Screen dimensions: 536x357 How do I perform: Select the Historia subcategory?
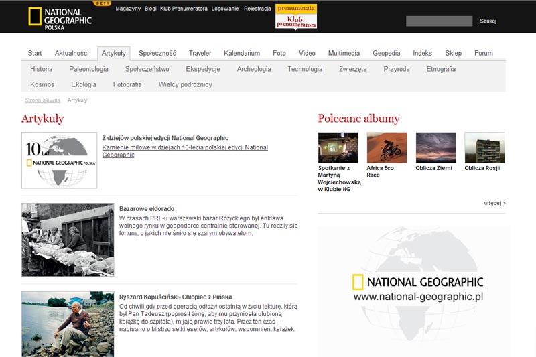(42, 69)
